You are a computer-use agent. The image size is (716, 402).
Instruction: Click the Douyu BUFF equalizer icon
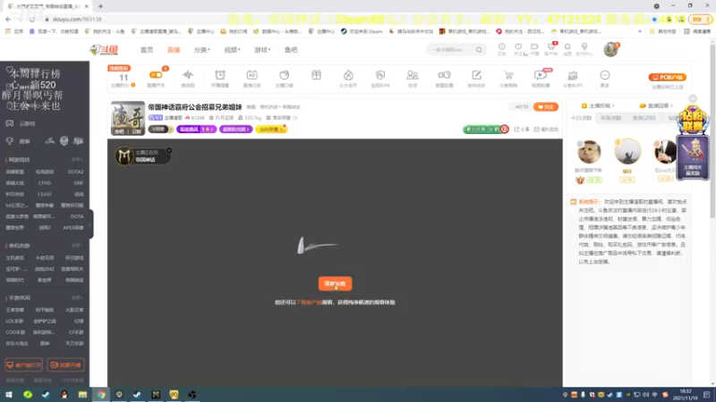tap(573, 75)
